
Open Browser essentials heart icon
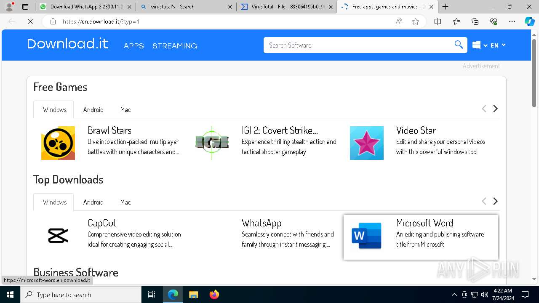point(494,21)
